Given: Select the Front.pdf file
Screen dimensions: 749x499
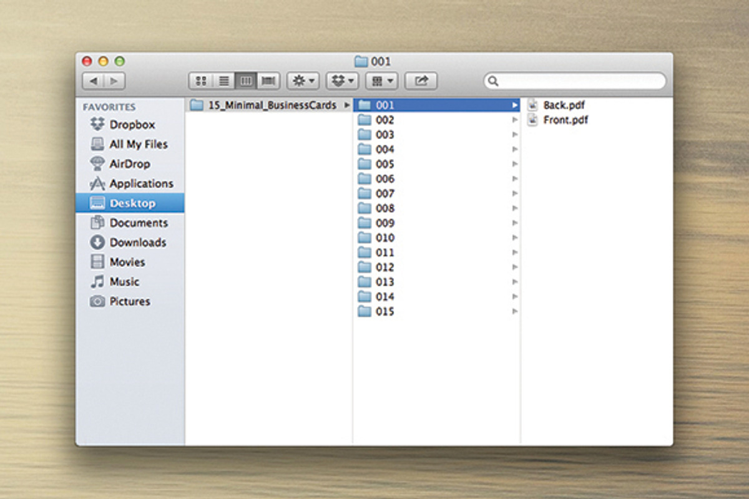Looking at the screenshot, I should 597,120.
